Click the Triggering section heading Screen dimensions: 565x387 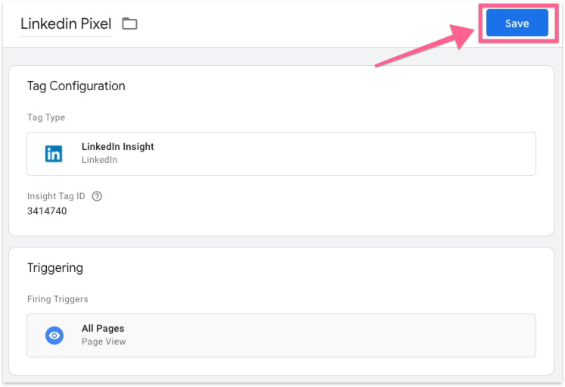(x=55, y=268)
